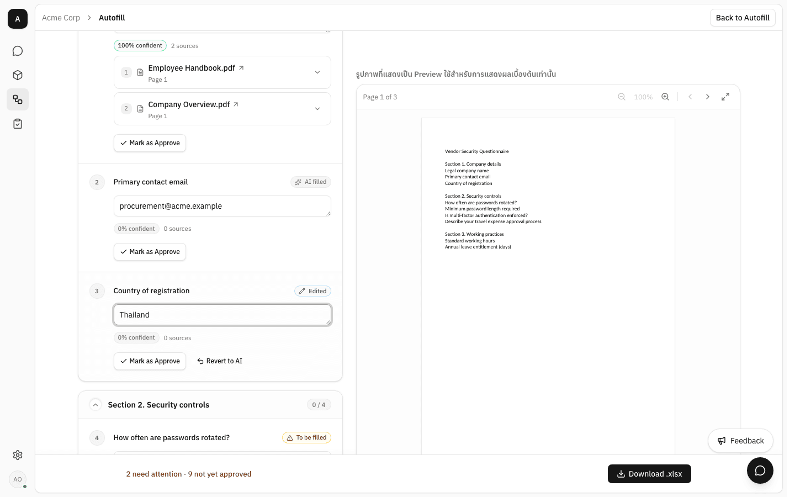
Task: Click the To be filled badge
Action: [x=306, y=437]
